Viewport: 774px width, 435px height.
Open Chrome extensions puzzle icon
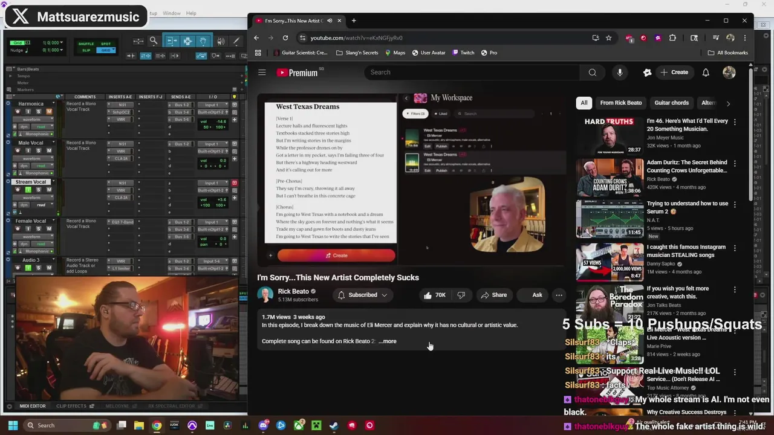point(672,37)
